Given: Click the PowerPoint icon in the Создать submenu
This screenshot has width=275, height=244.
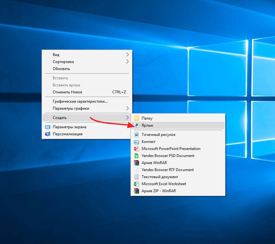Looking at the screenshot, I should (x=137, y=149).
